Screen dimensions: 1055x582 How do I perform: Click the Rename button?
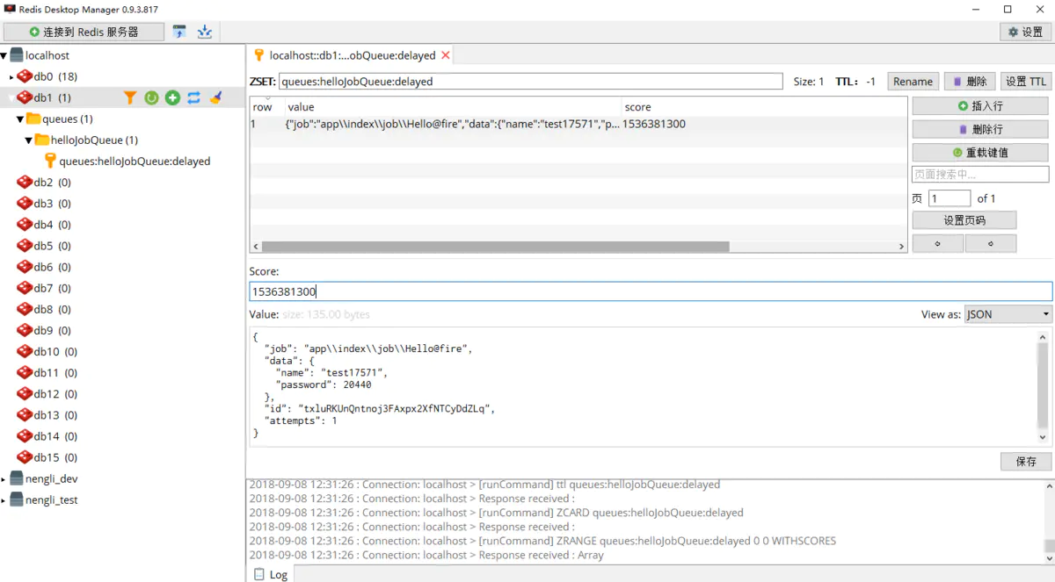pos(913,82)
